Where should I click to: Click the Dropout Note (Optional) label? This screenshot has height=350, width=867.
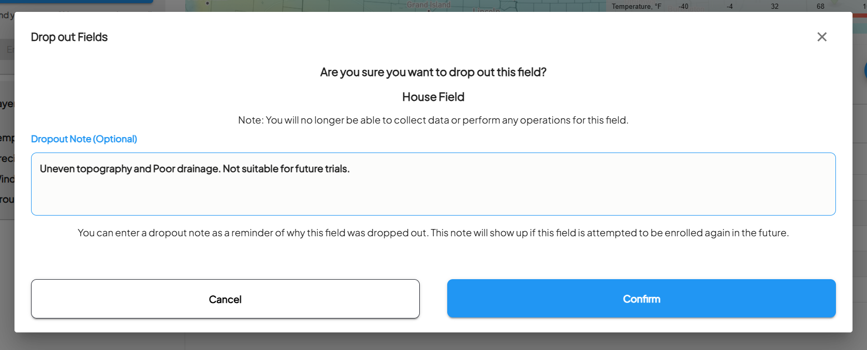tap(84, 139)
